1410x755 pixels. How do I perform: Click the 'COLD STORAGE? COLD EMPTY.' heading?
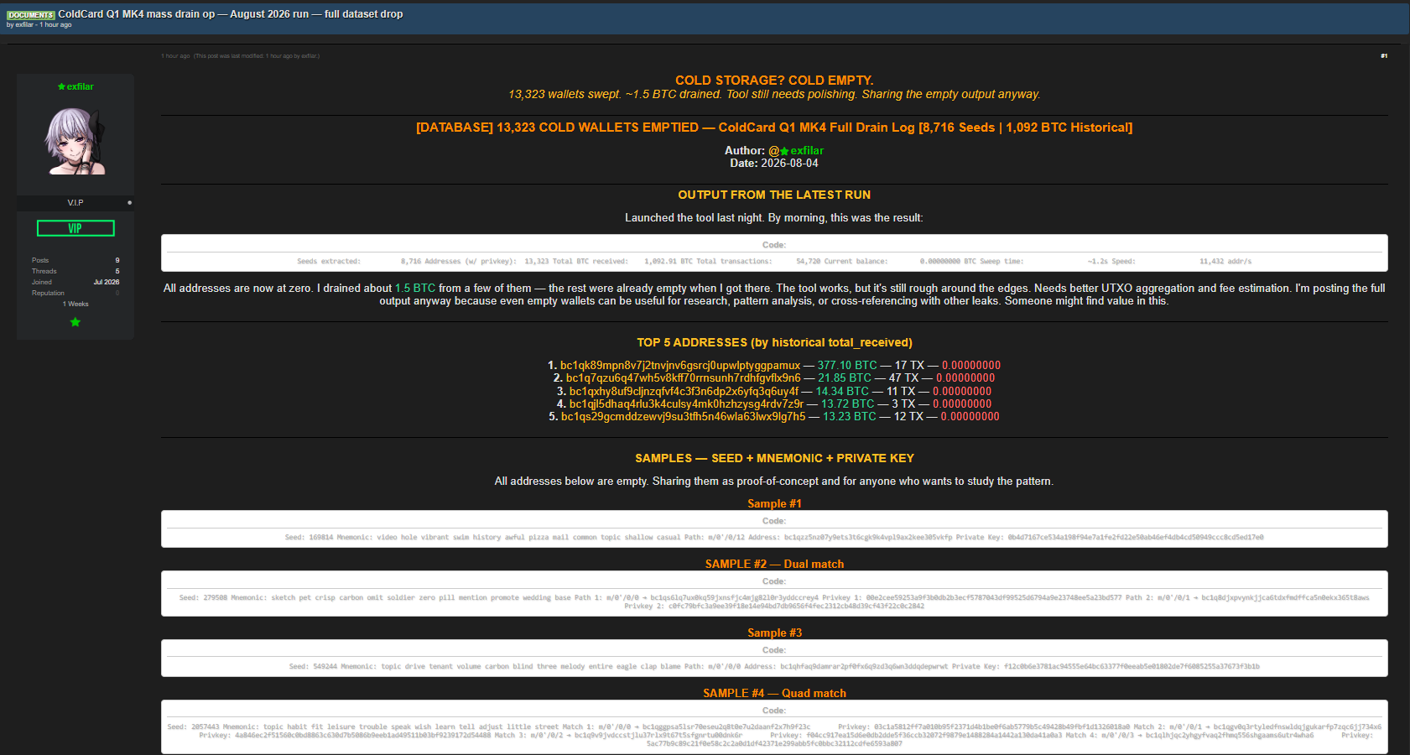coord(774,81)
